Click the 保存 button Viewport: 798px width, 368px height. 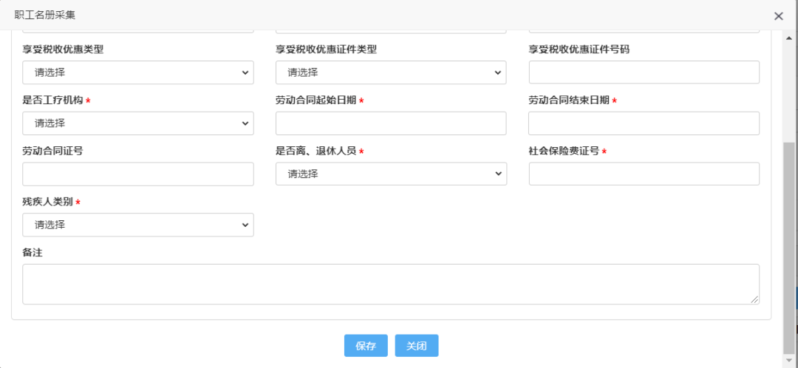(366, 346)
